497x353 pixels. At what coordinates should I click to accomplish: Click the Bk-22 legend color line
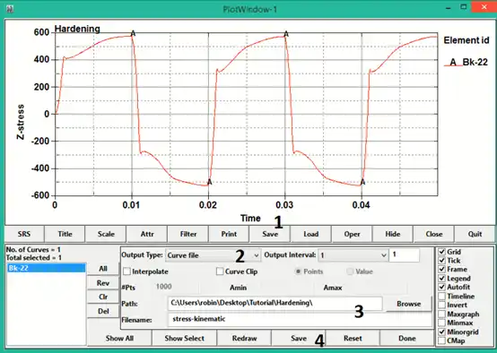click(x=449, y=65)
